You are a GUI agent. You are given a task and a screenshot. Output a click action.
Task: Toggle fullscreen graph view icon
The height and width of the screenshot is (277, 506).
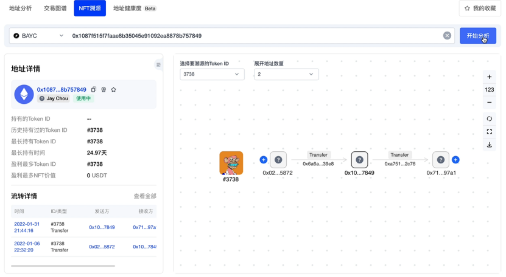click(489, 132)
